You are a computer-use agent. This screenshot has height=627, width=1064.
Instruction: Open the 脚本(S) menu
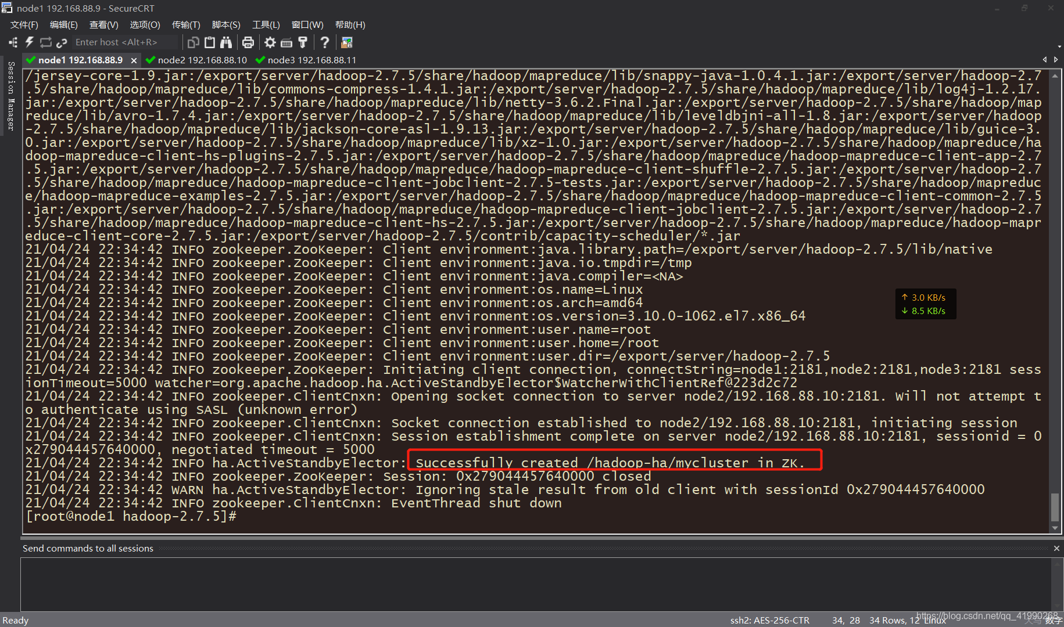(226, 25)
